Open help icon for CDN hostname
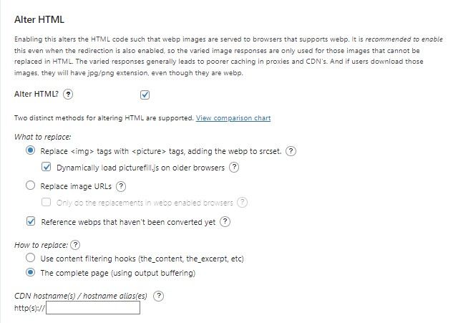458x323 pixels. (159, 296)
